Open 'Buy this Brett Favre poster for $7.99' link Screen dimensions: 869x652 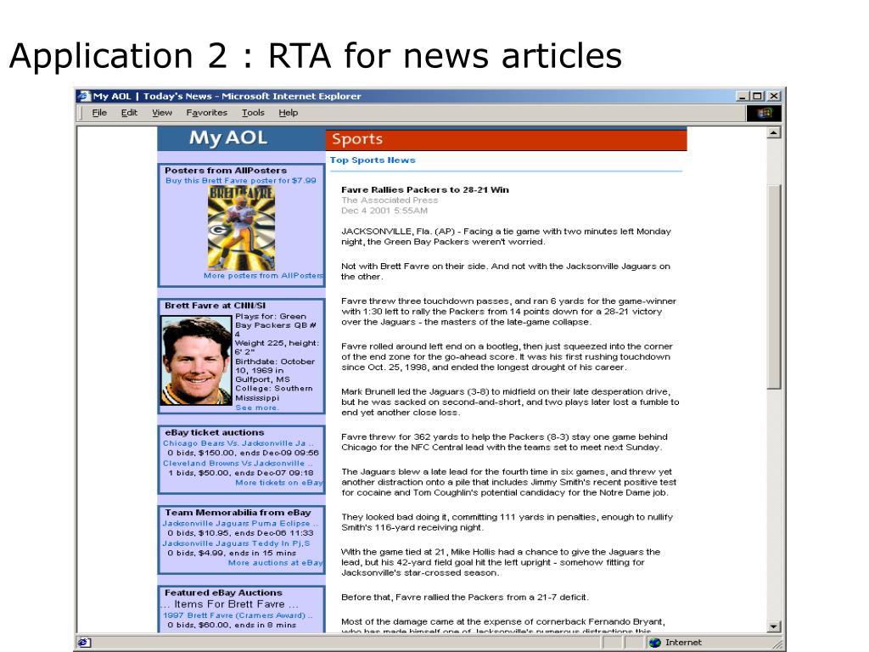click(x=240, y=180)
